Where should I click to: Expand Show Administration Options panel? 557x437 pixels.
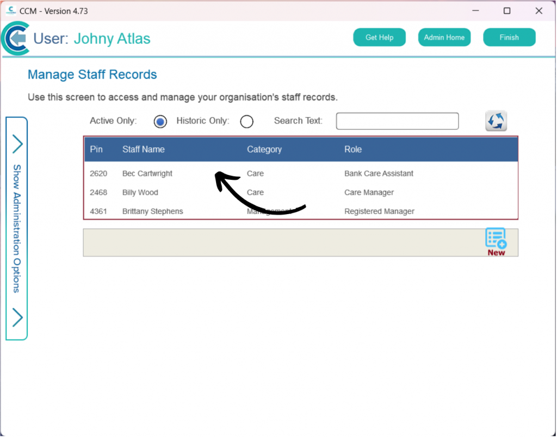(x=17, y=229)
